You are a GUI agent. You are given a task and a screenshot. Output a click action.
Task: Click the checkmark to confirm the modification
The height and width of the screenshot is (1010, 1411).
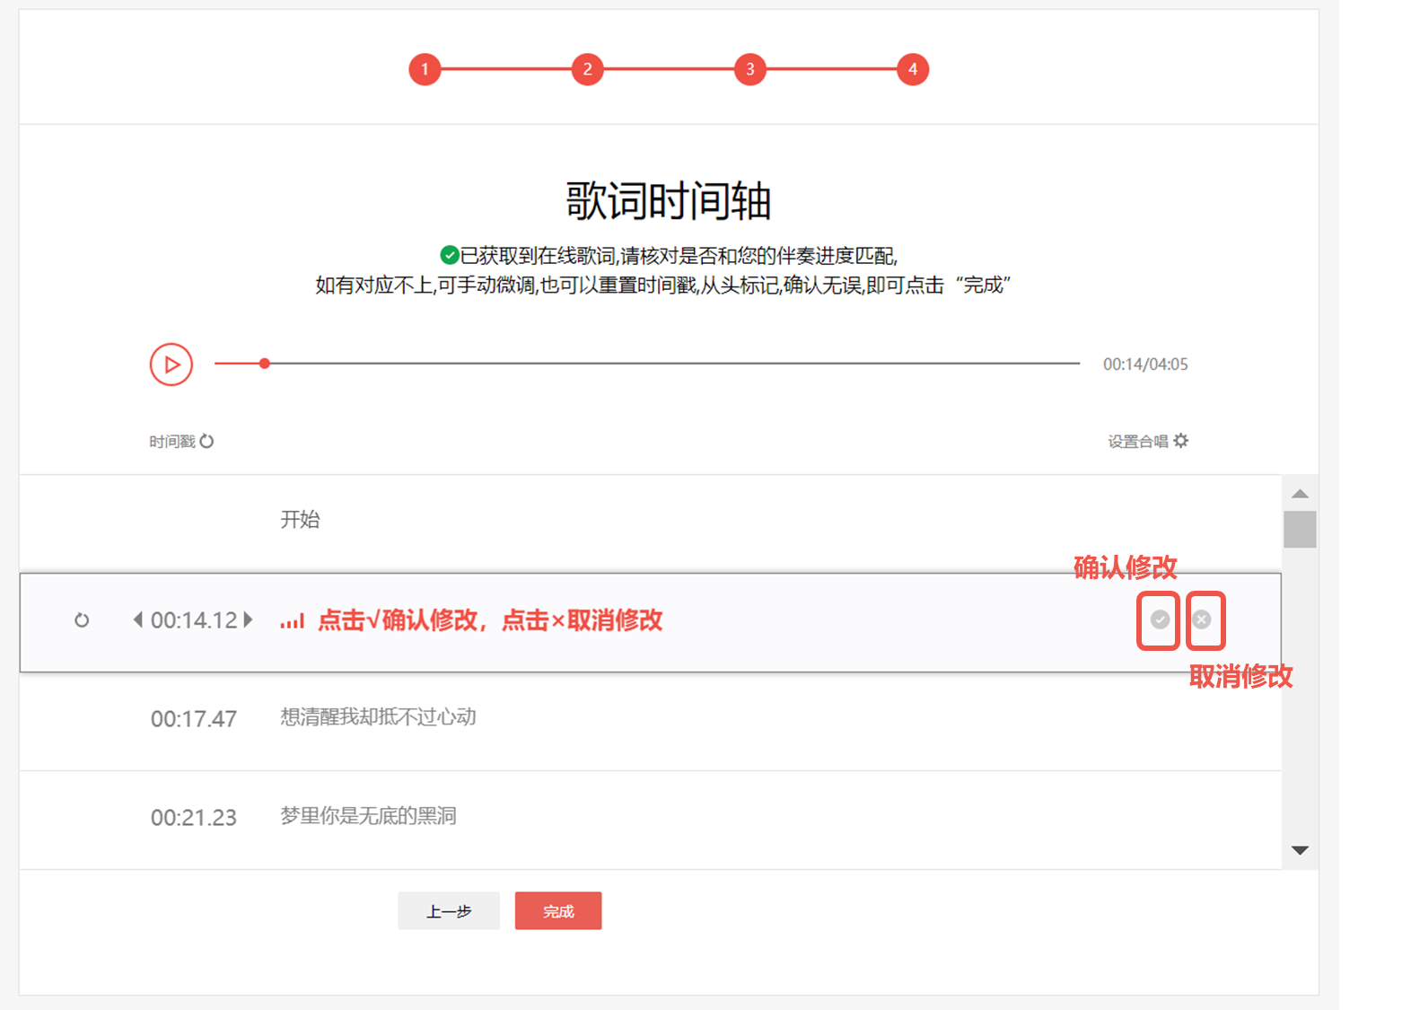pos(1160,619)
